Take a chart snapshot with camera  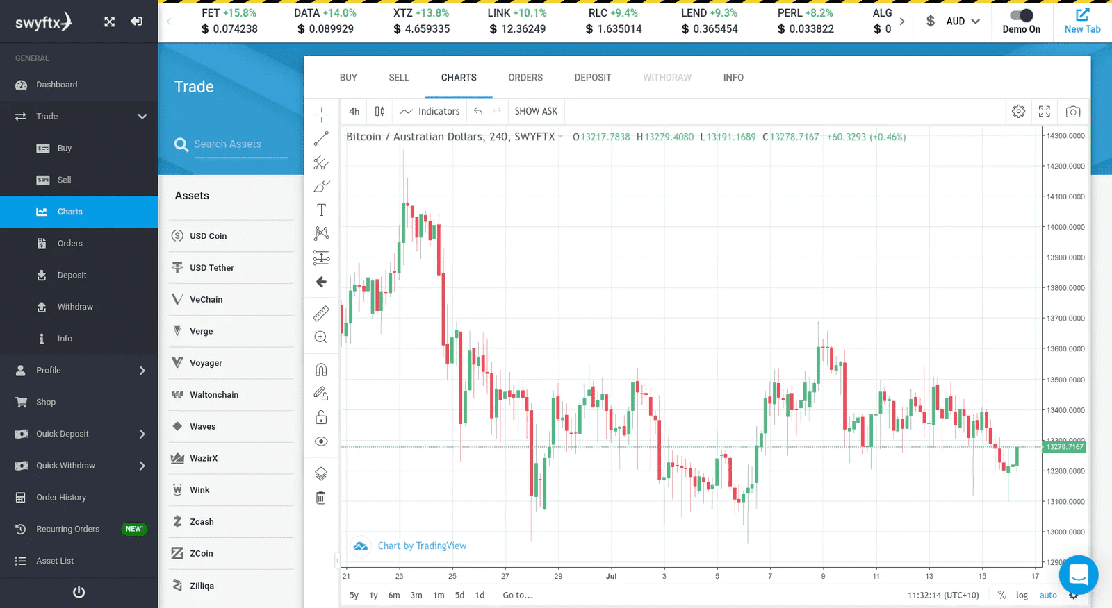click(1073, 112)
